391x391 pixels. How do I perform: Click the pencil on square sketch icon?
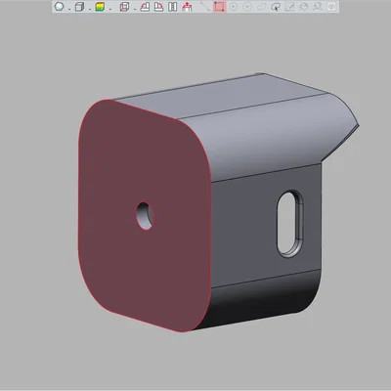point(289,7)
